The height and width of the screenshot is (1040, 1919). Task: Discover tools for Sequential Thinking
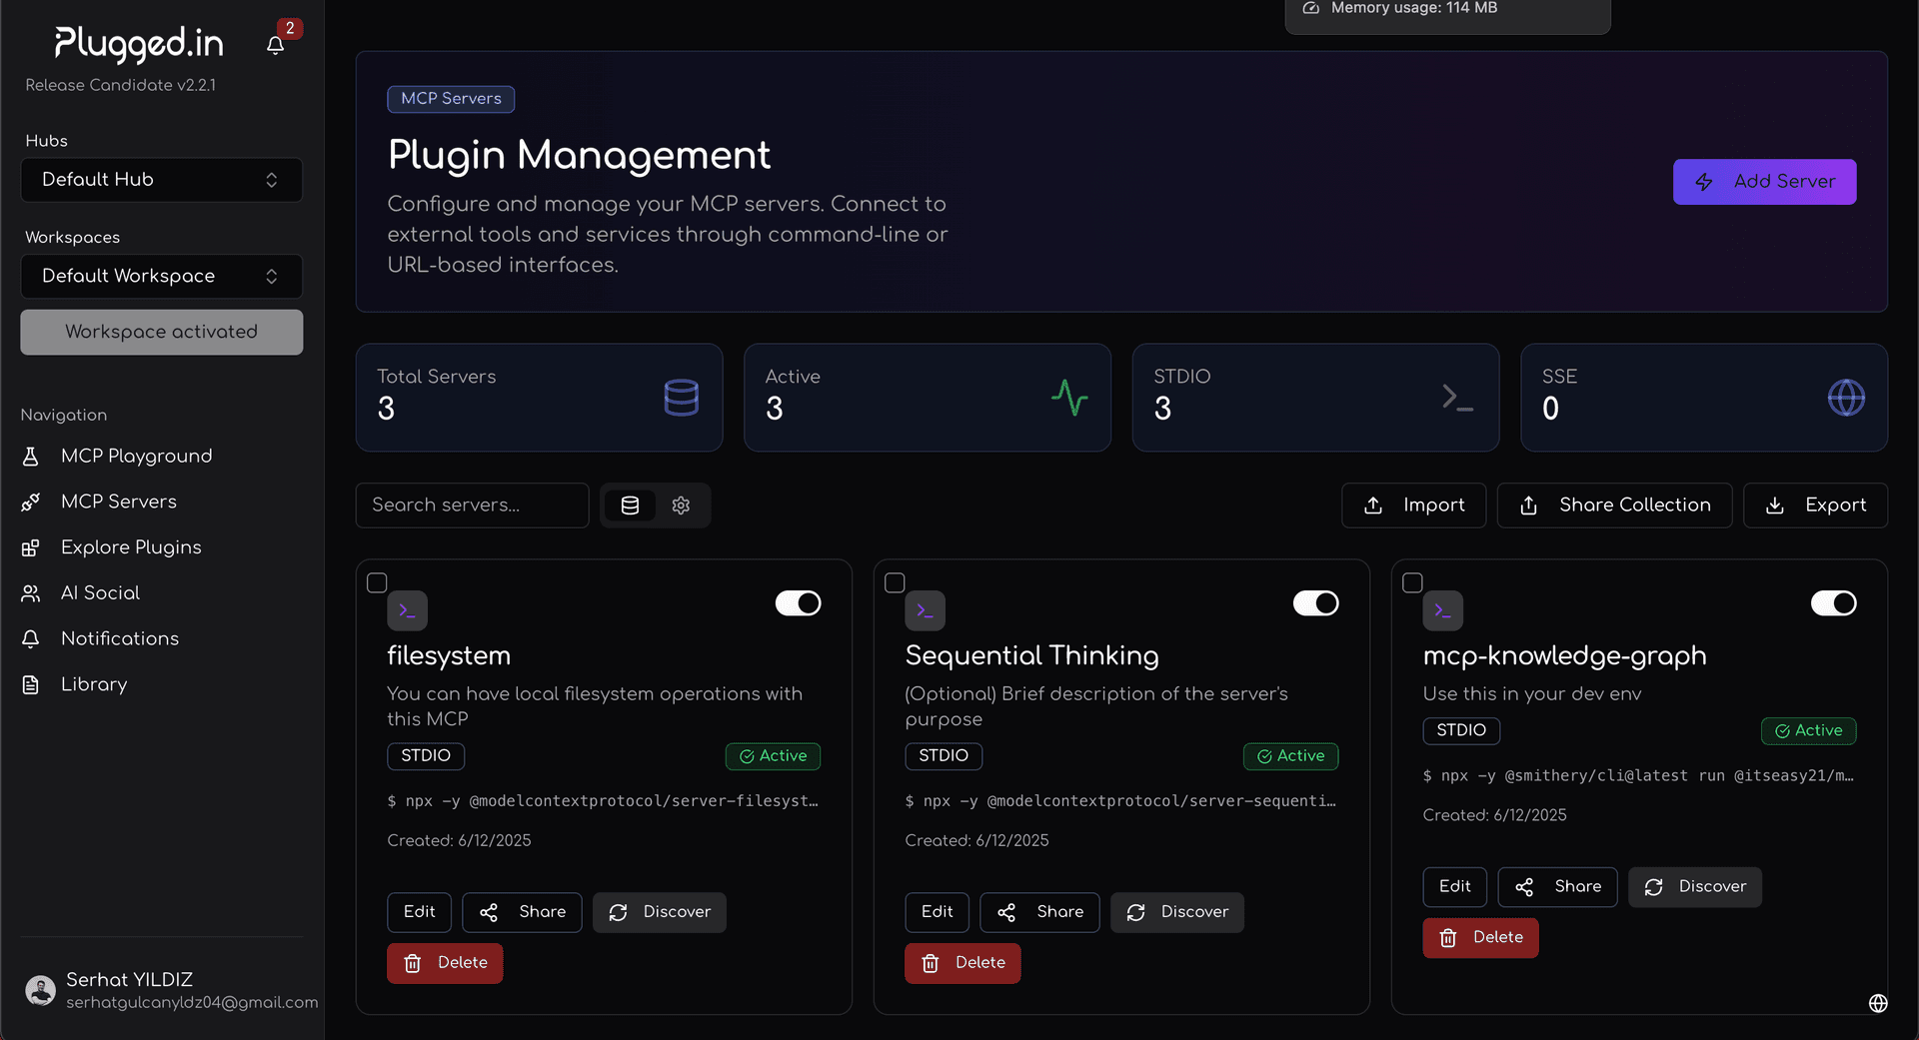click(1176, 912)
